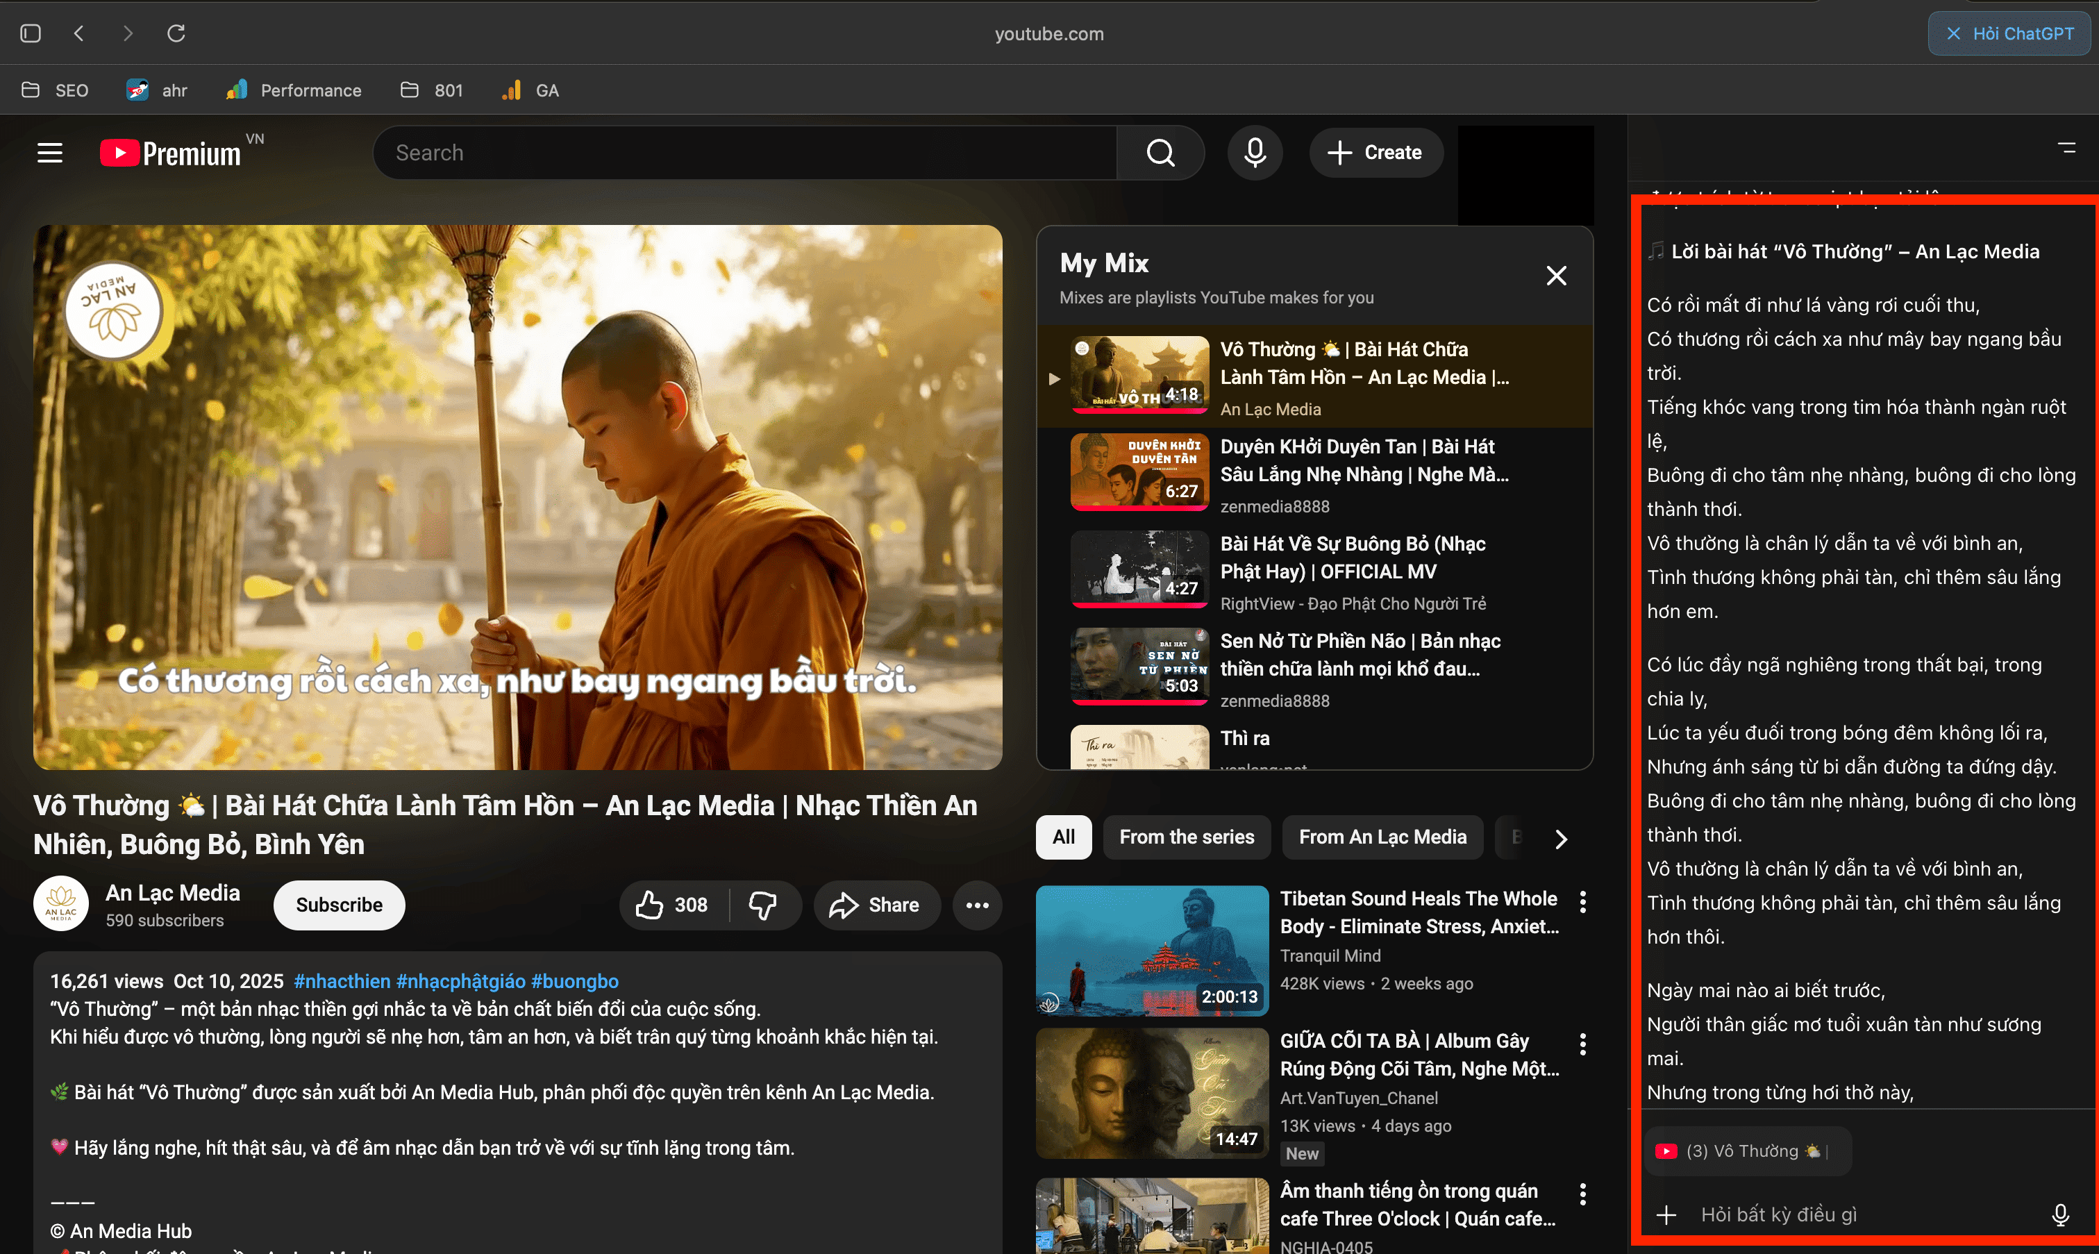Subscribe to An Lạc Media channel

coord(339,905)
